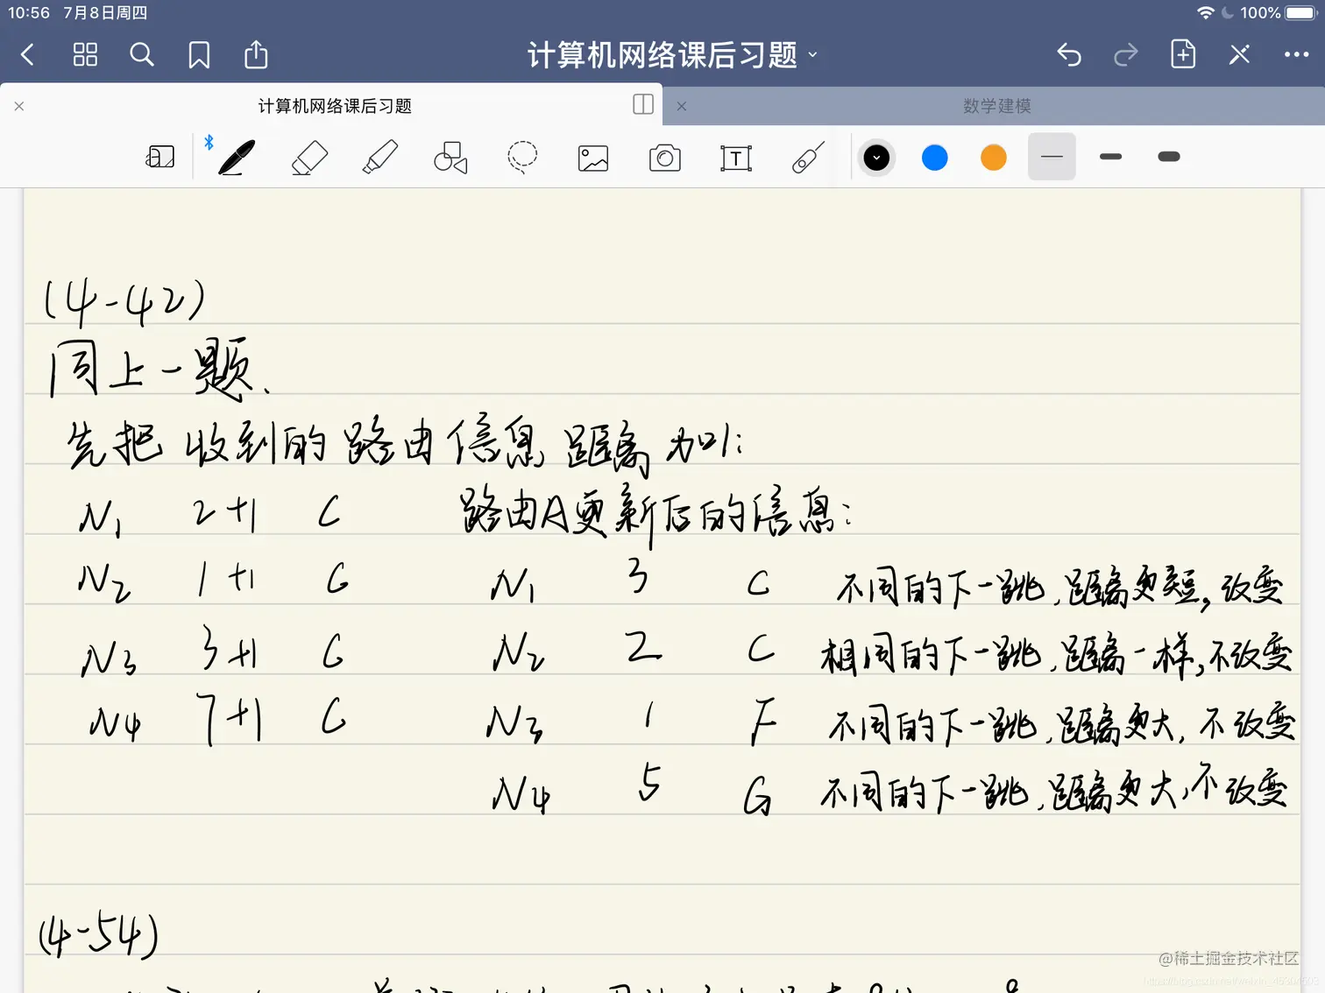Viewport: 1325px width, 993px height.
Task: Select the Eraser tool
Action: [x=308, y=157]
